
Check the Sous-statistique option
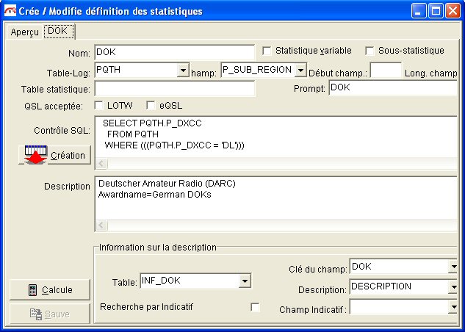point(370,51)
